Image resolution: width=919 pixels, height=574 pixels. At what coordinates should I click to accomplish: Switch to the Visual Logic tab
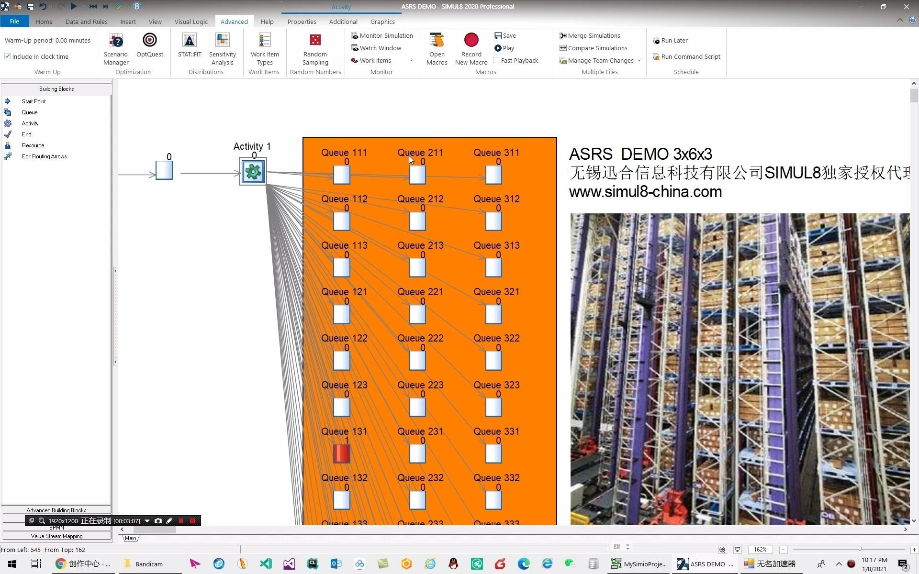pyautogui.click(x=191, y=22)
